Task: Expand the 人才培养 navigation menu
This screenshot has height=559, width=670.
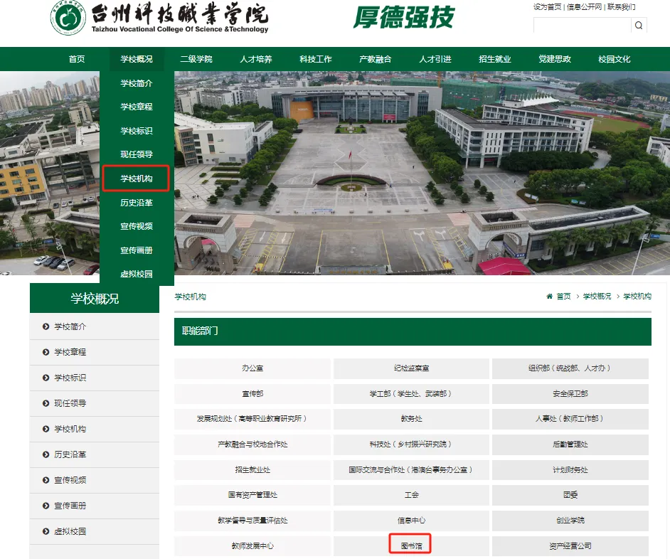Action: tap(255, 59)
